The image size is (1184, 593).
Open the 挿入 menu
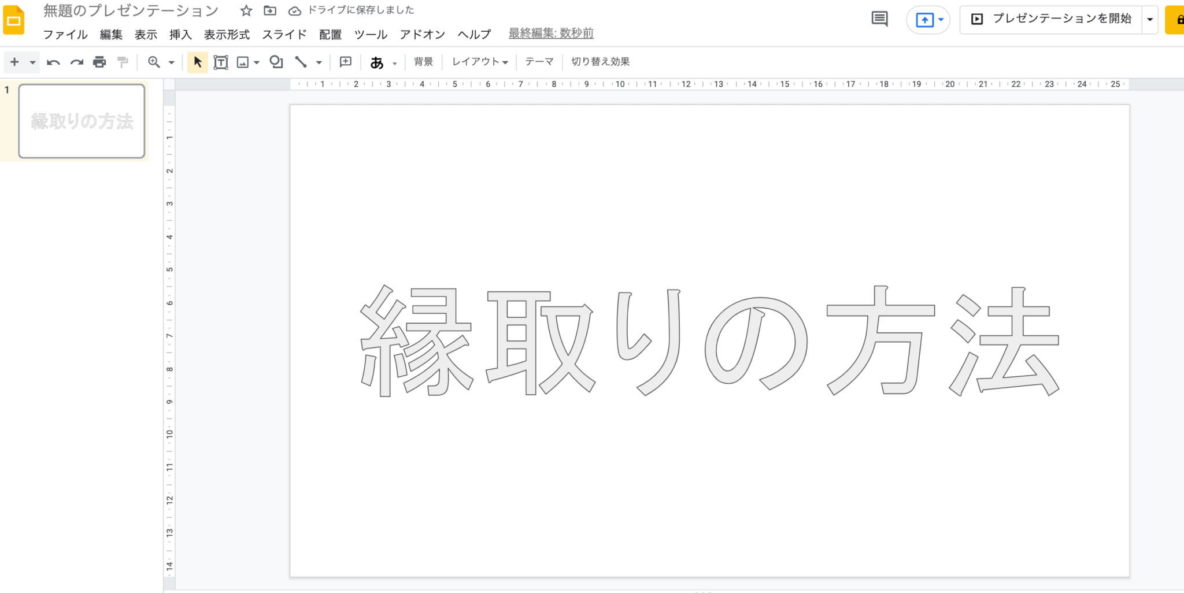(x=180, y=35)
